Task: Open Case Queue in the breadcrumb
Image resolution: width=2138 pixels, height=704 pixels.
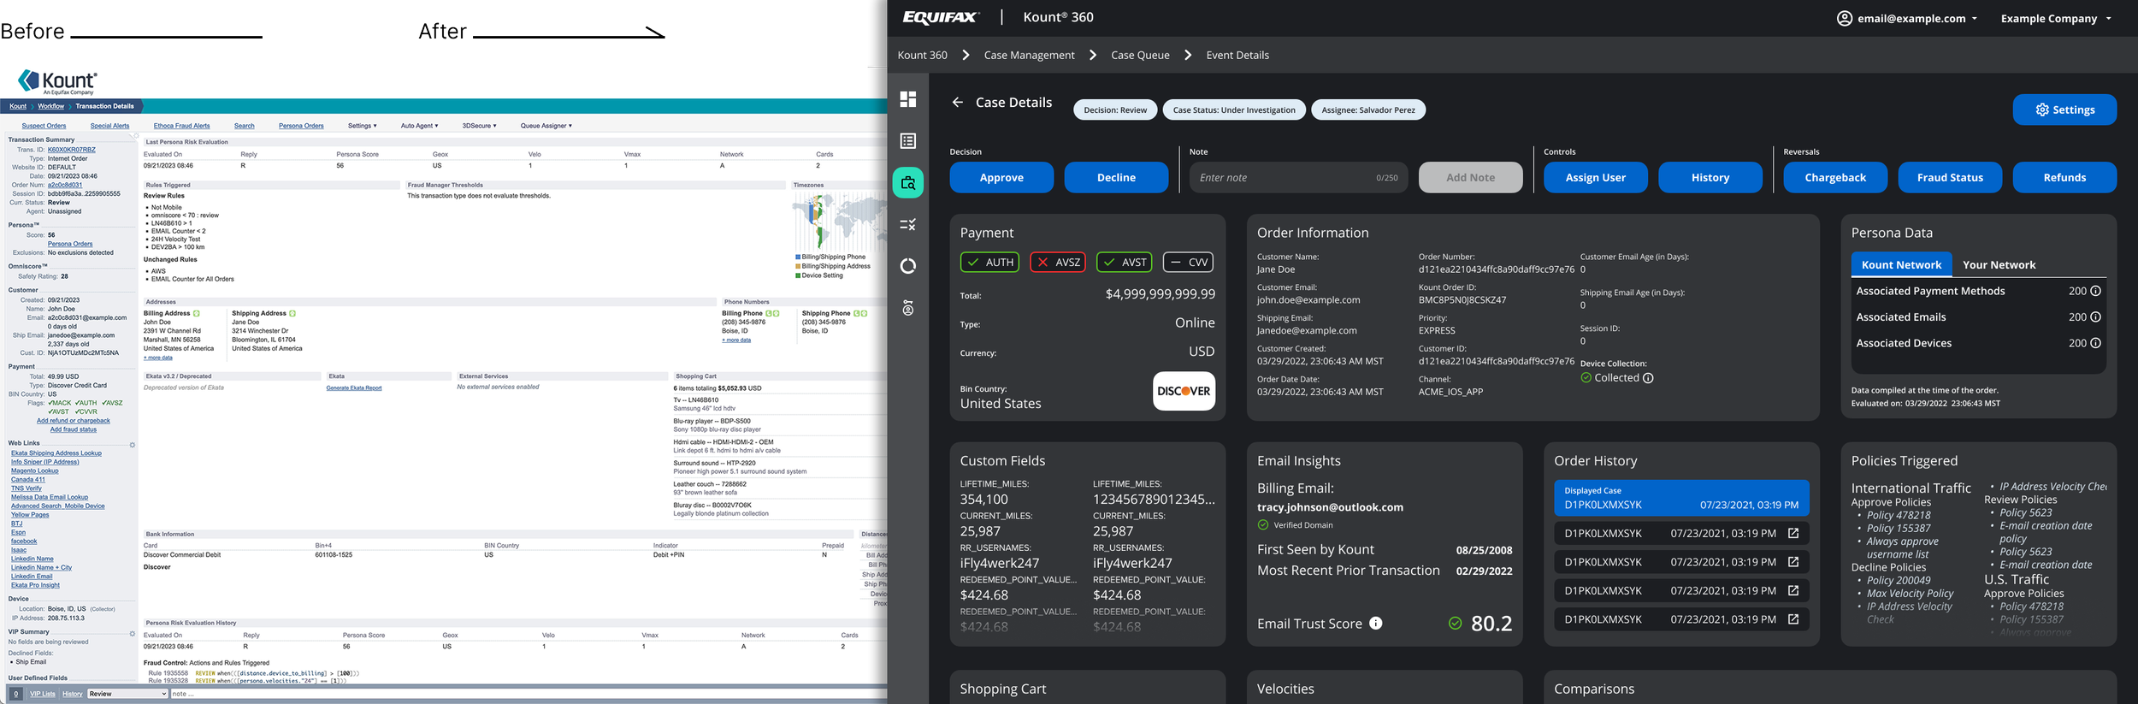Action: [x=1140, y=55]
